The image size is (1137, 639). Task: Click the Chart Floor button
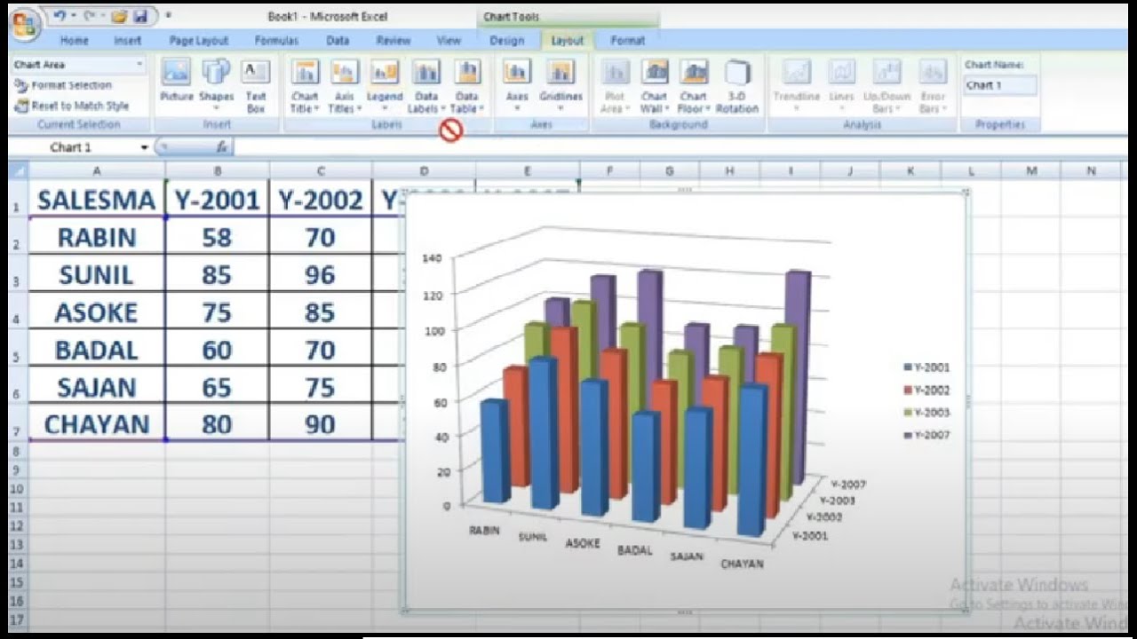tap(693, 86)
